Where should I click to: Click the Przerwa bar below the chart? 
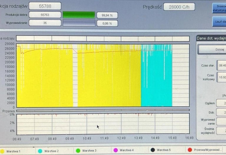tap(103, 110)
